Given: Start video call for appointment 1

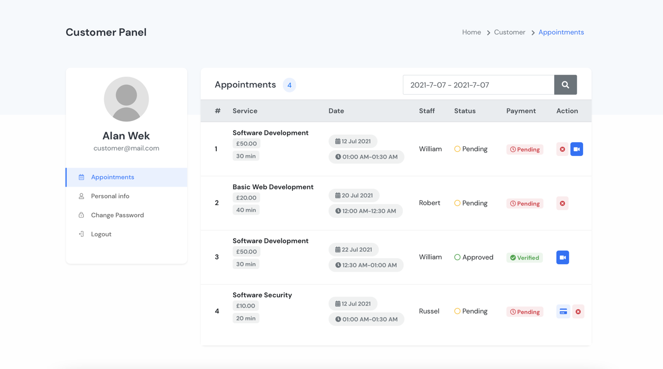Looking at the screenshot, I should (576, 150).
